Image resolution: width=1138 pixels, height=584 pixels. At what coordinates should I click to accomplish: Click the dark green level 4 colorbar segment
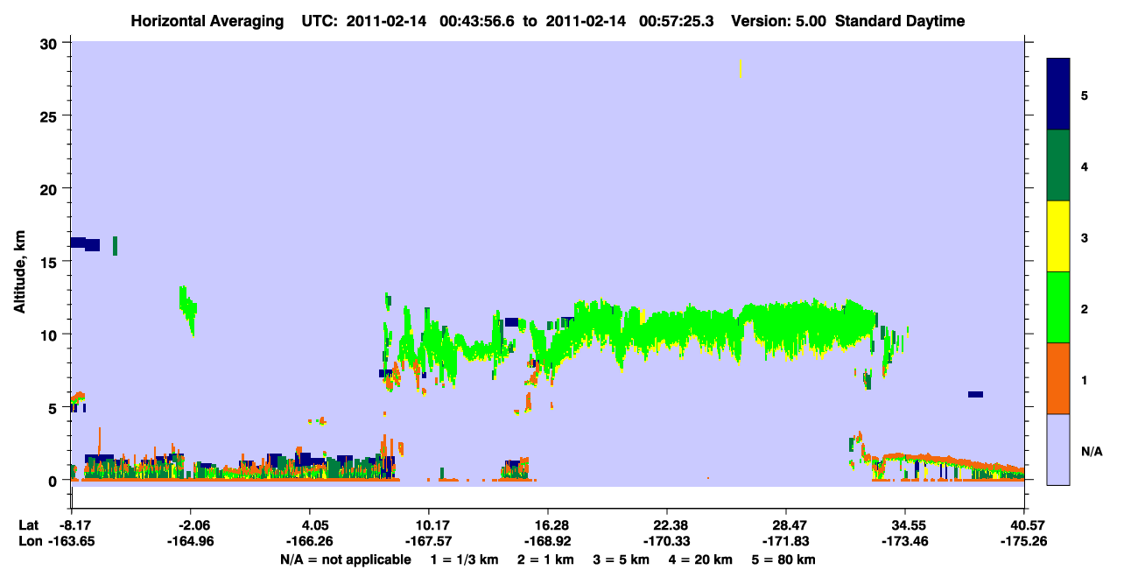[1058, 165]
